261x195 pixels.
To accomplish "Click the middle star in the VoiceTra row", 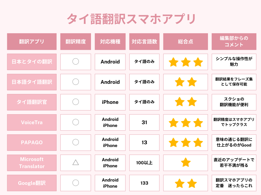I will (x=186, y=122).
